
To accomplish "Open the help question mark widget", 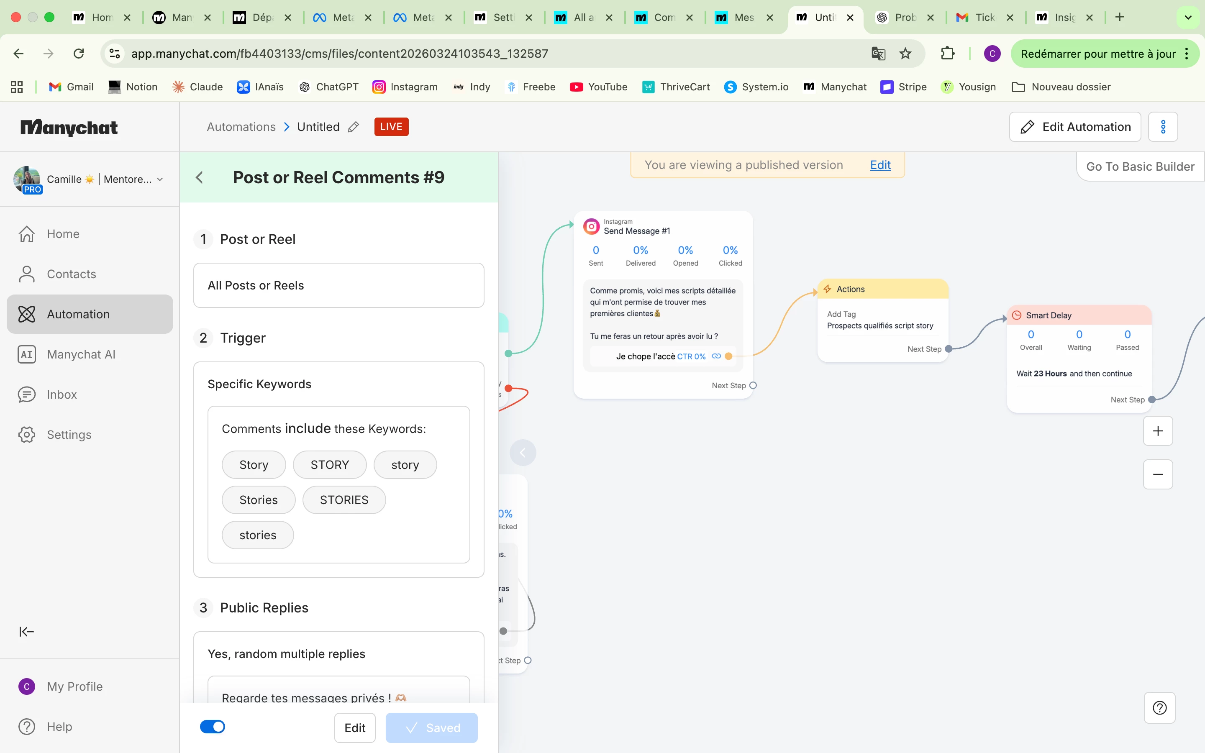I will 1159,708.
